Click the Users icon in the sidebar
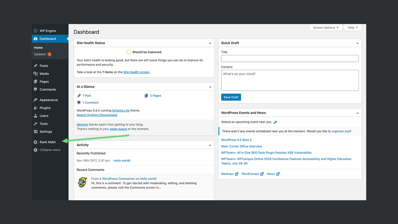The height and width of the screenshot is (224, 398). tap(35, 116)
